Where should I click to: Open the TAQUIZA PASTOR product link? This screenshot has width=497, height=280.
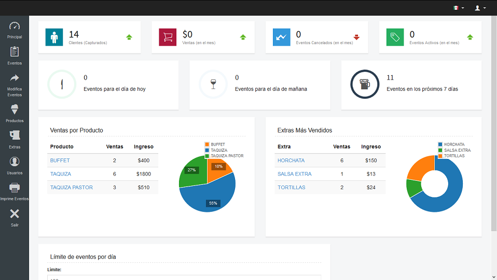point(72,188)
